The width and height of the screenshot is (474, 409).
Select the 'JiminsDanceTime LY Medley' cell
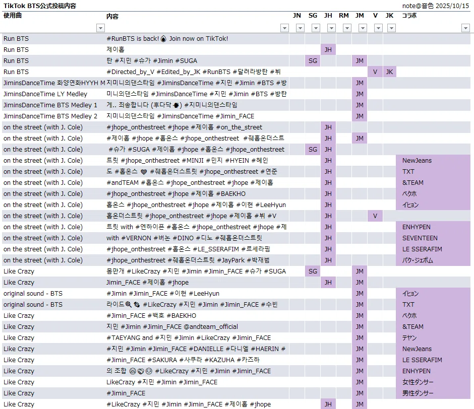coord(54,94)
